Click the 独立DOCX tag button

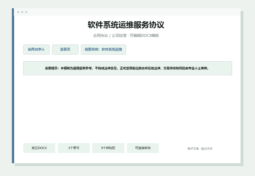click(x=39, y=148)
